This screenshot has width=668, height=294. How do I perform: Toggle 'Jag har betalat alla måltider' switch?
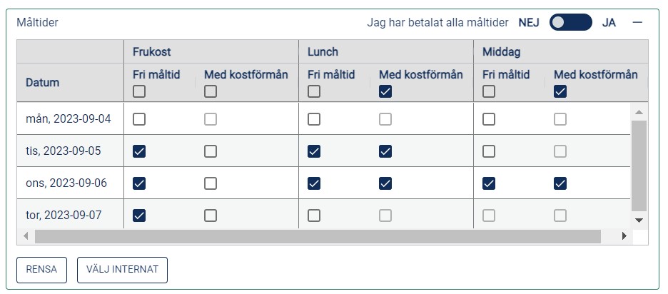click(570, 23)
